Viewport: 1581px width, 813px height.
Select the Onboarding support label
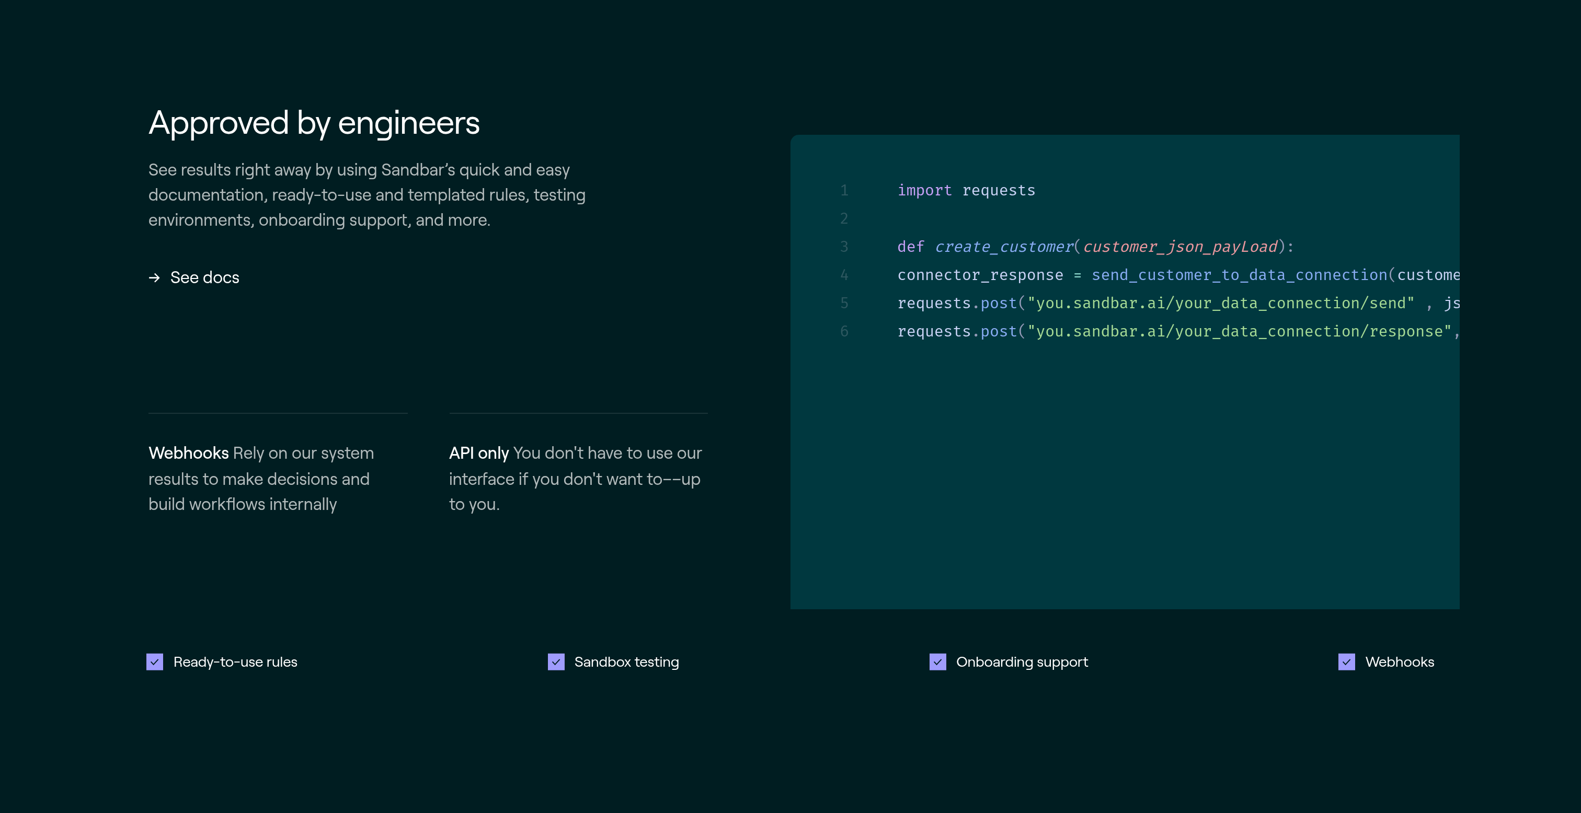click(x=1022, y=662)
